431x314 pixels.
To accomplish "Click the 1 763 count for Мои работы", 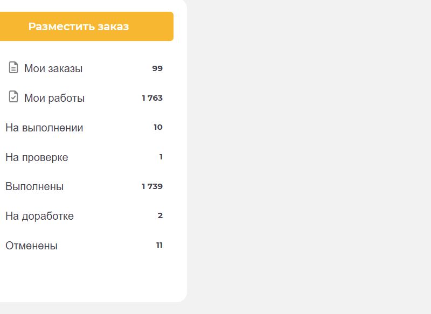I will tap(152, 98).
